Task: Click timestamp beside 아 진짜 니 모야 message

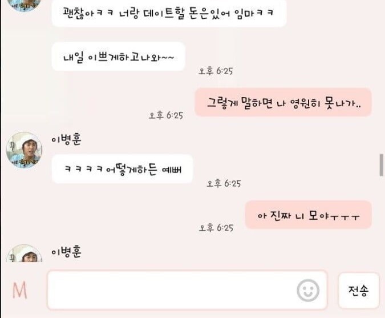Action: 216,228
